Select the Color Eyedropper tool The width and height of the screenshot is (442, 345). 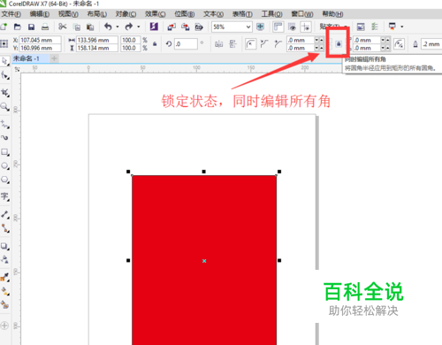(x=5, y=277)
